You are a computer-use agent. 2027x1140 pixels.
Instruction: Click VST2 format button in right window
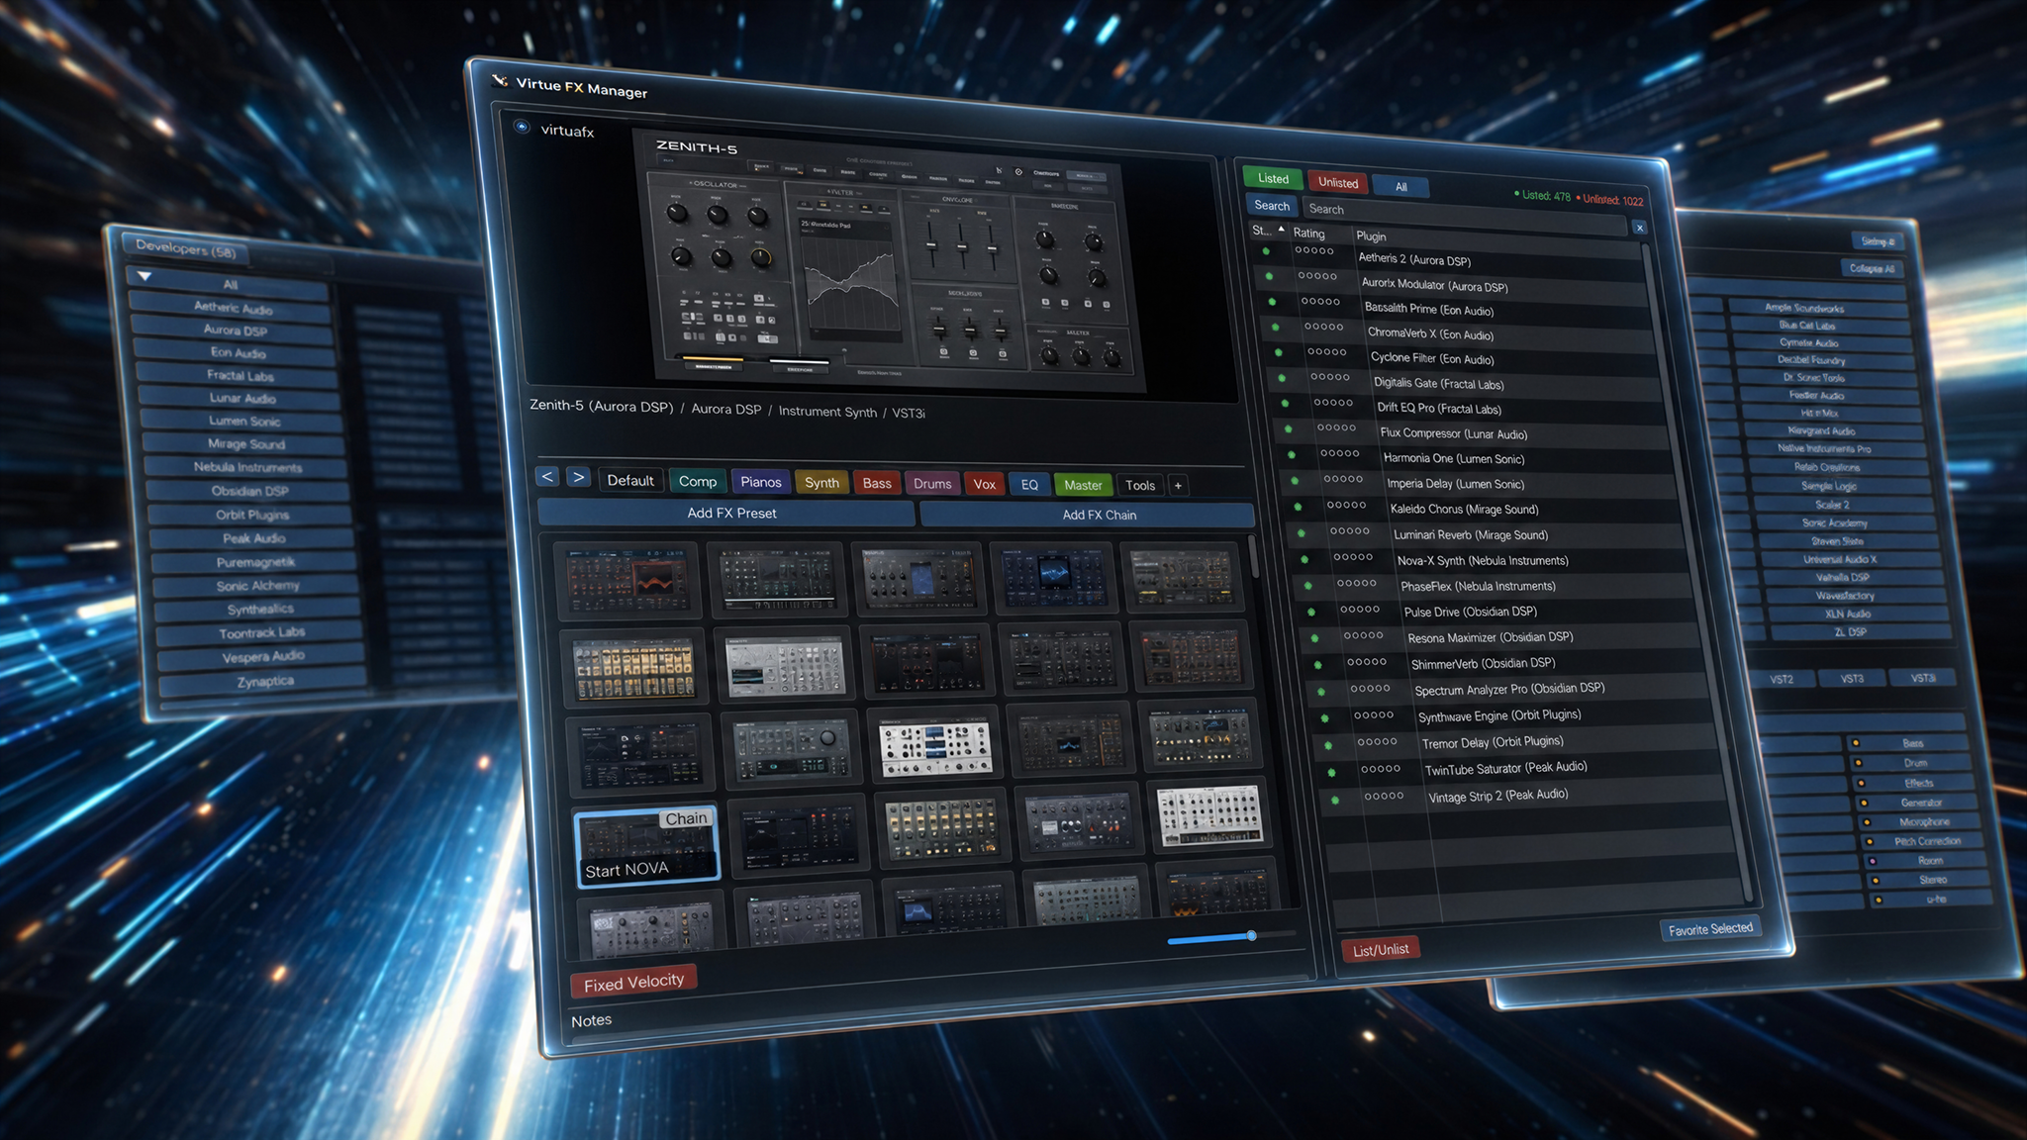1781,679
